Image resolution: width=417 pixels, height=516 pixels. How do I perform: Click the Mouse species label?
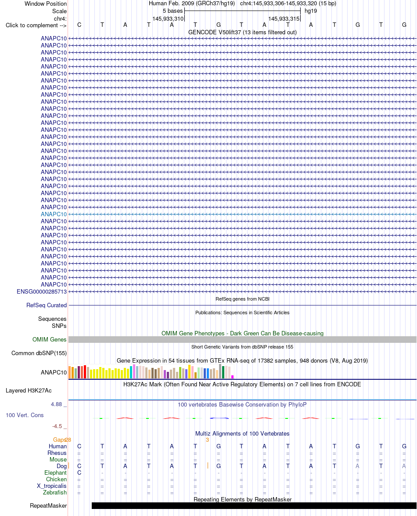tap(58, 459)
